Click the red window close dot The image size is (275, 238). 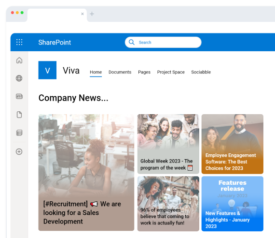coord(13,13)
